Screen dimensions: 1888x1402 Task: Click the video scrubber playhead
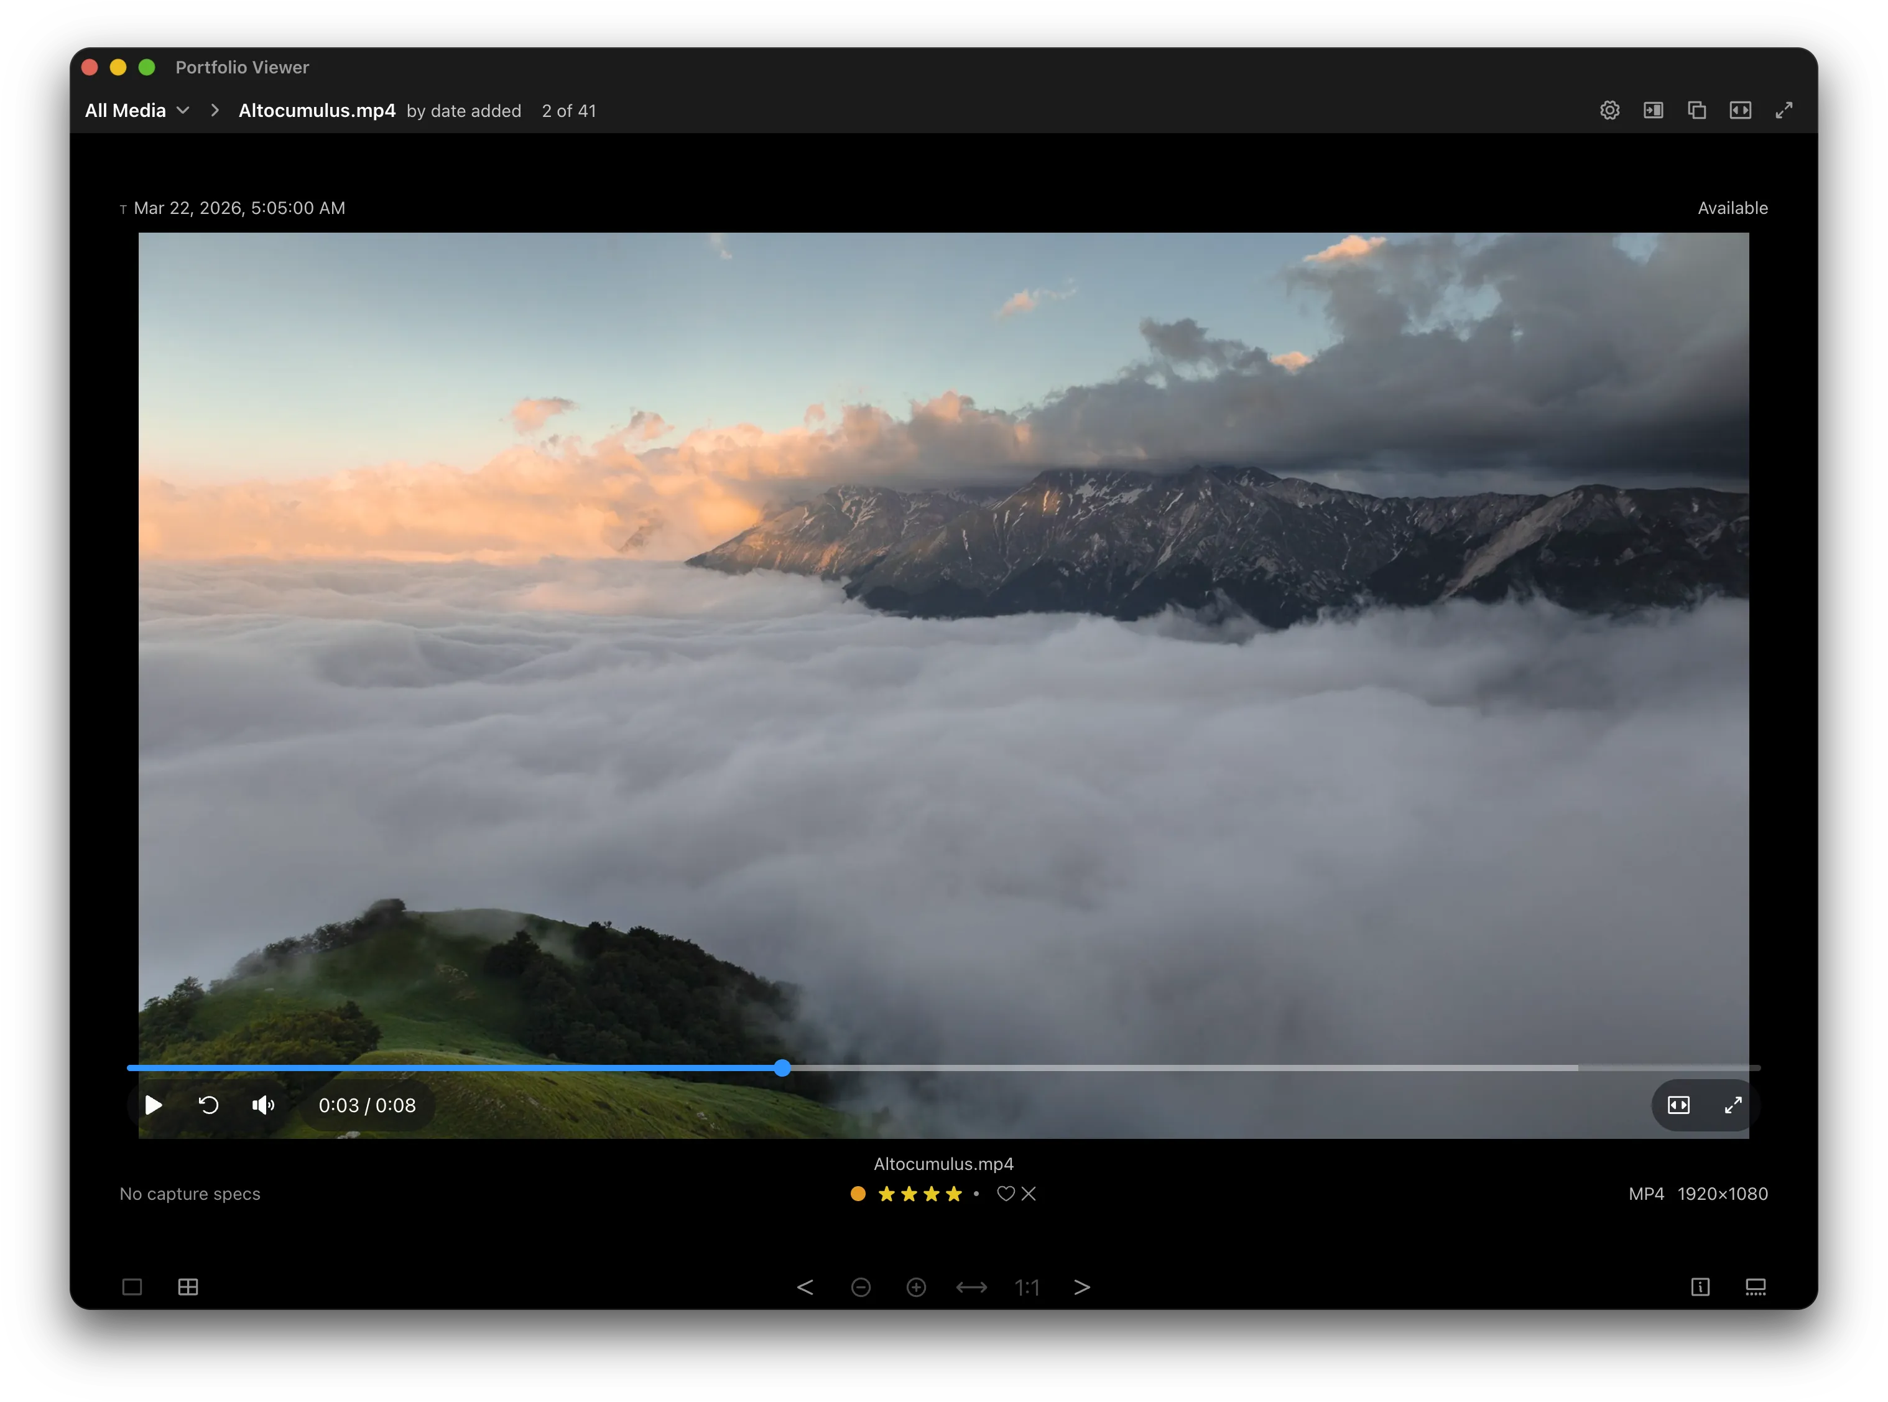click(782, 1067)
